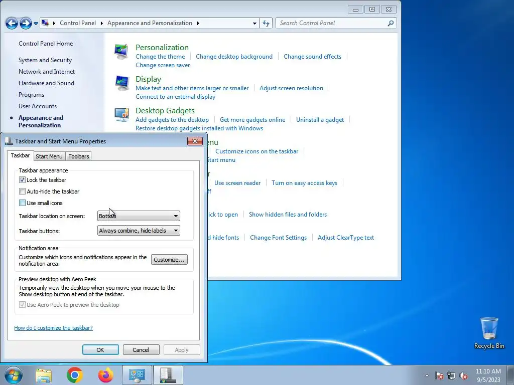Click OK in Taskbar Properties dialog
514x385 pixels.
point(100,349)
